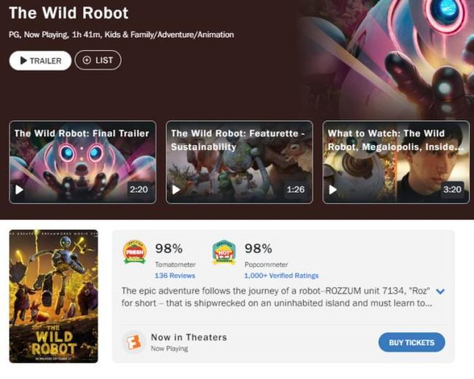Click the 3:20 duration on What to Watch
The height and width of the screenshot is (379, 474).
pos(452,189)
